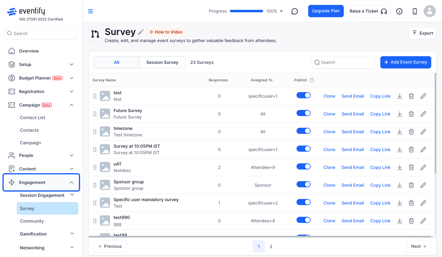Expand the Gamification submenu
The height and width of the screenshot is (257, 442).
pyautogui.click(x=72, y=234)
